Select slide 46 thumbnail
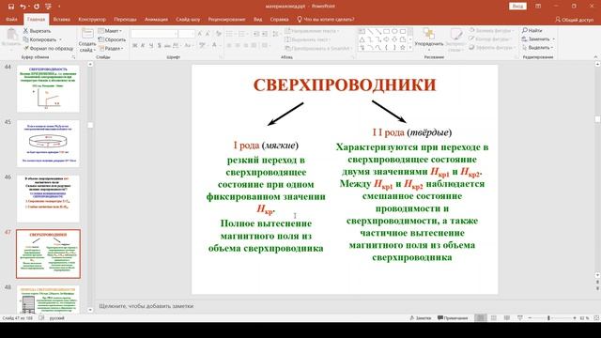Screen dimensions: 601x338 tap(48, 198)
